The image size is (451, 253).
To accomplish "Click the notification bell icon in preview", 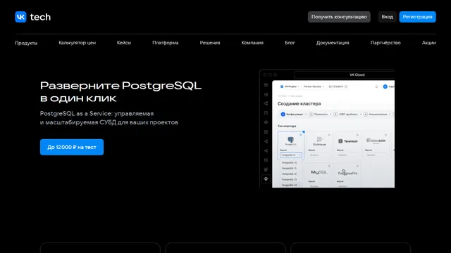I will click(x=376, y=86).
